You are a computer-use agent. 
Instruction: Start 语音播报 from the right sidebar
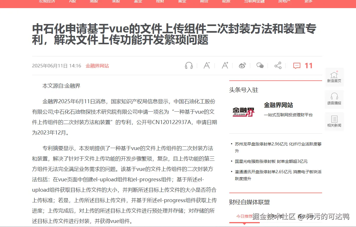point(334,99)
